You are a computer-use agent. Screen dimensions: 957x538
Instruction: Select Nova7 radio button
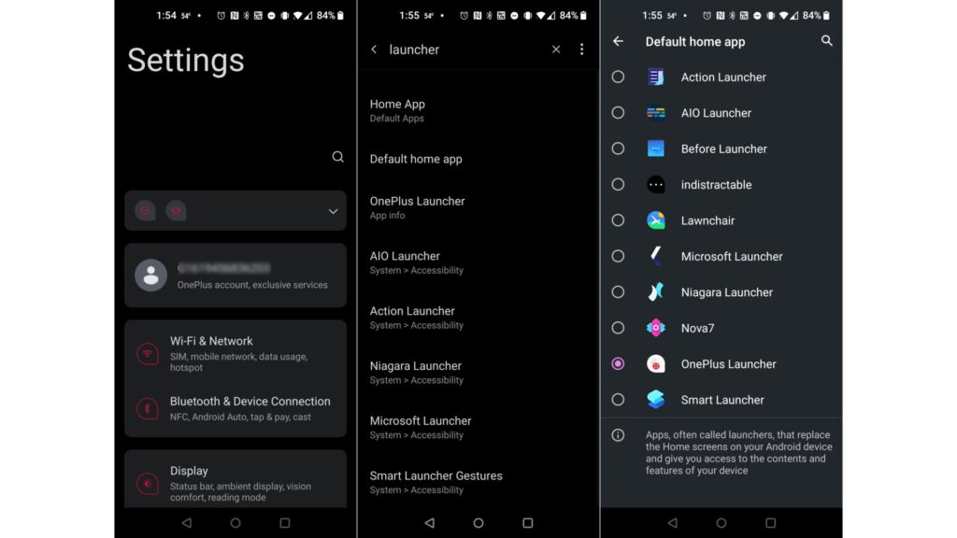(x=618, y=328)
